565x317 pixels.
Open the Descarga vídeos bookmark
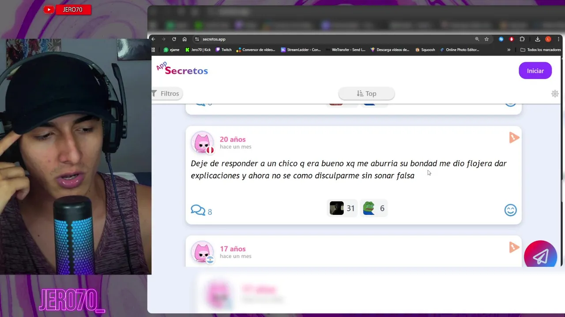pyautogui.click(x=390, y=50)
